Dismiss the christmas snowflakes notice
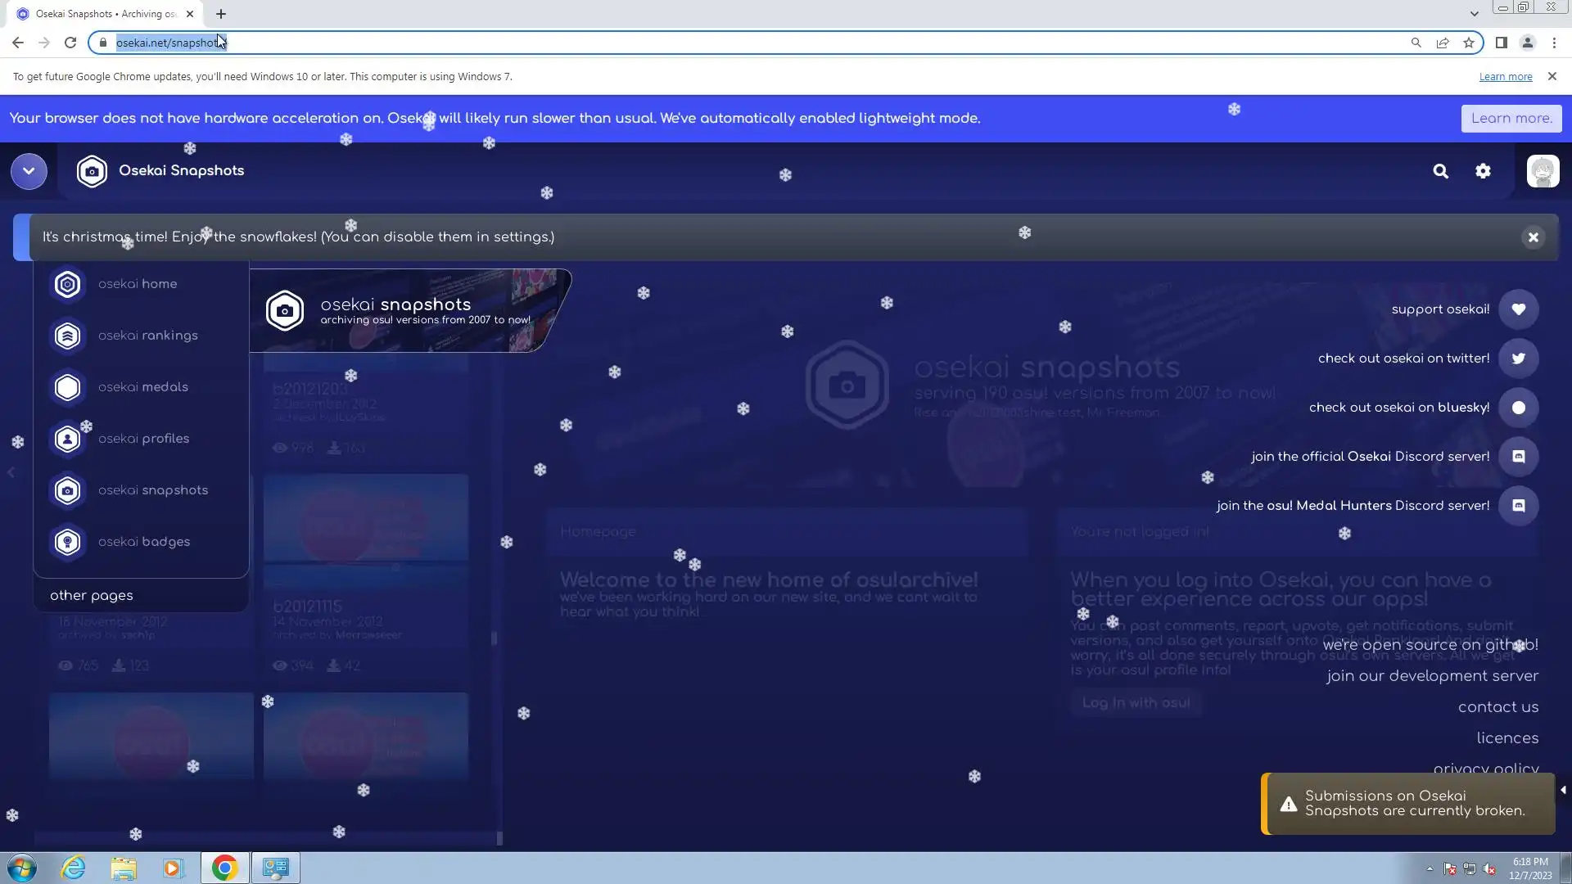The height and width of the screenshot is (884, 1572). 1533,237
